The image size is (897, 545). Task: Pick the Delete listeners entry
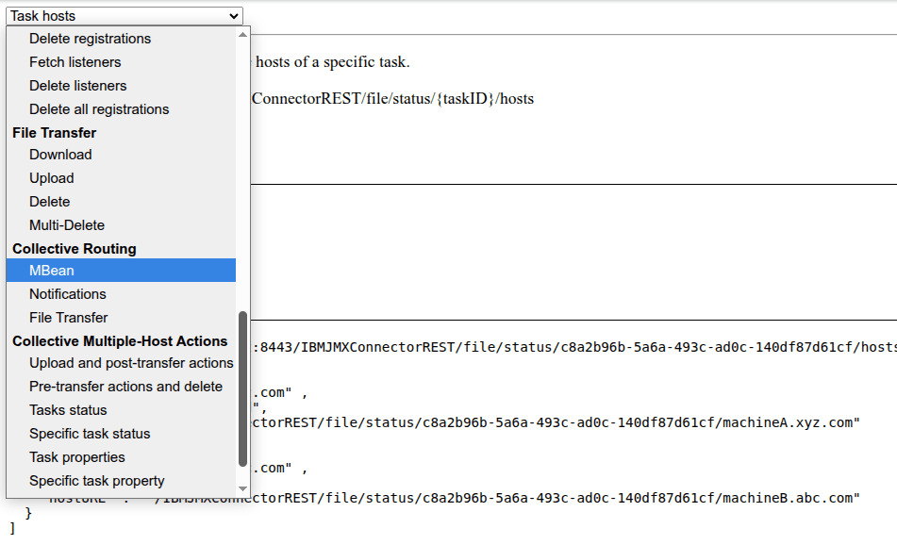pos(77,86)
